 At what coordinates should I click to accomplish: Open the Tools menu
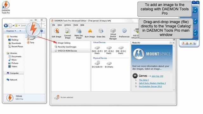[x=75, y=25]
